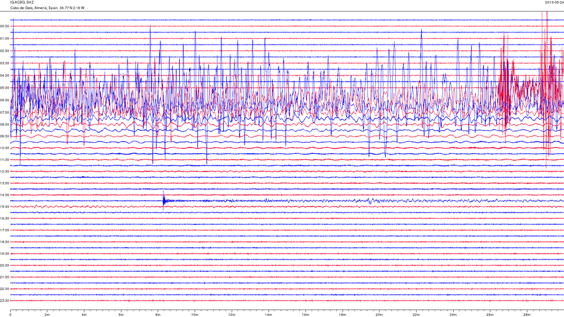Click the sharp blue event onset after 14:30
This screenshot has height=317, width=564.
point(164,200)
